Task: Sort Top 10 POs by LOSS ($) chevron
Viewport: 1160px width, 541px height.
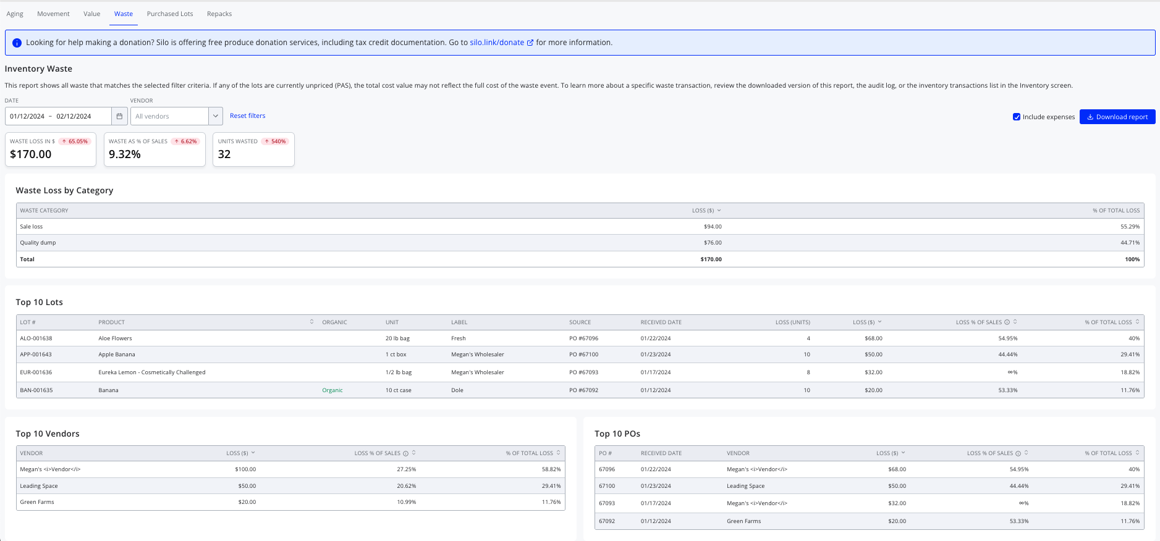Action: point(903,453)
